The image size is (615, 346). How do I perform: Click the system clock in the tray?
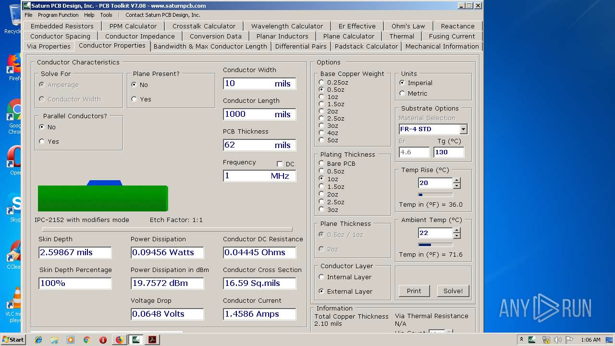pos(590,340)
